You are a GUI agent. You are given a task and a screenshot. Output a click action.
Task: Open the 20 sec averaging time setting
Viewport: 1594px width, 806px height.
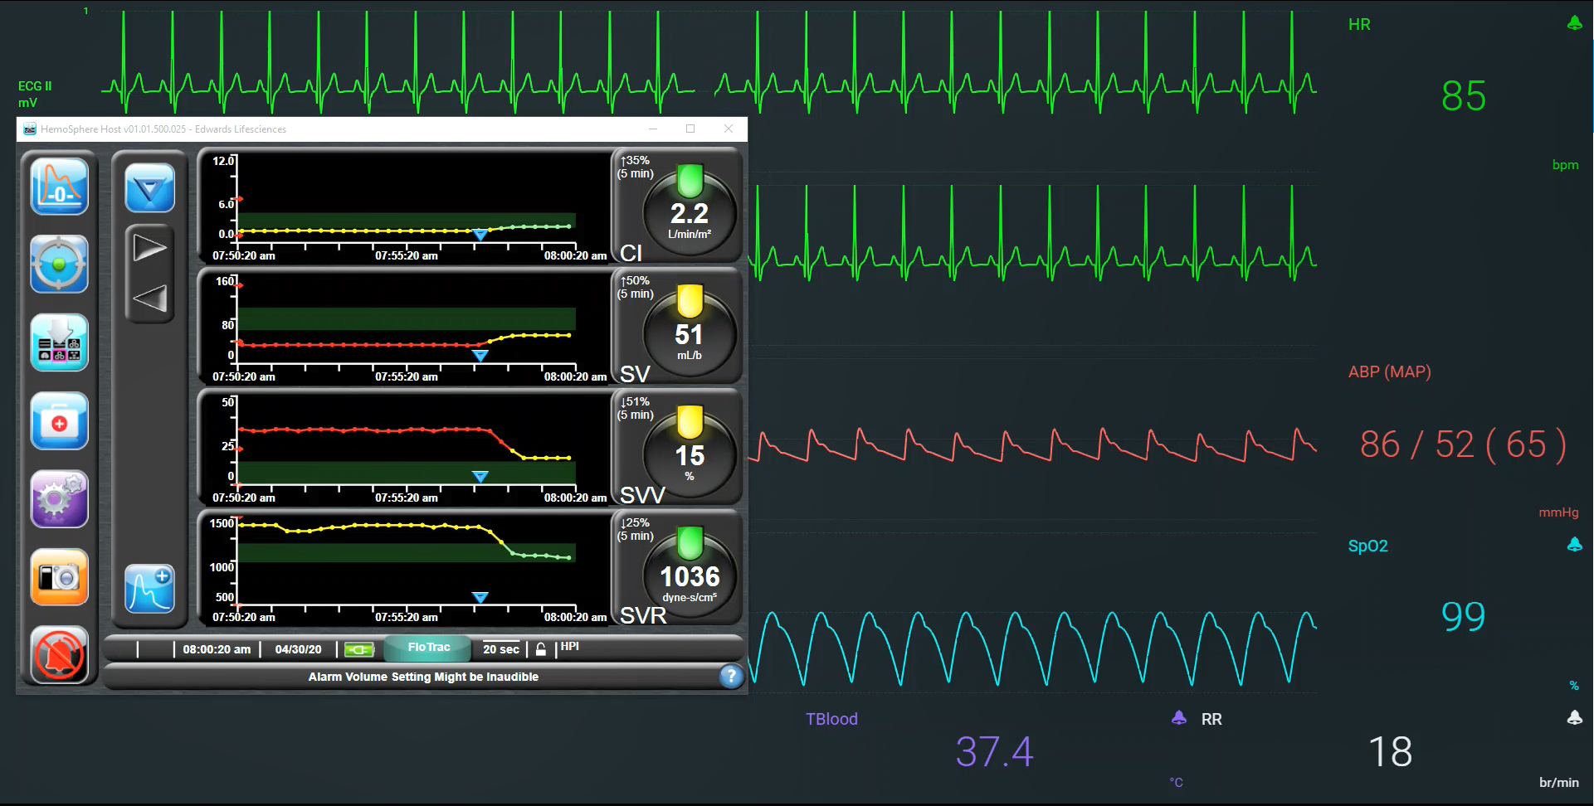[501, 649]
